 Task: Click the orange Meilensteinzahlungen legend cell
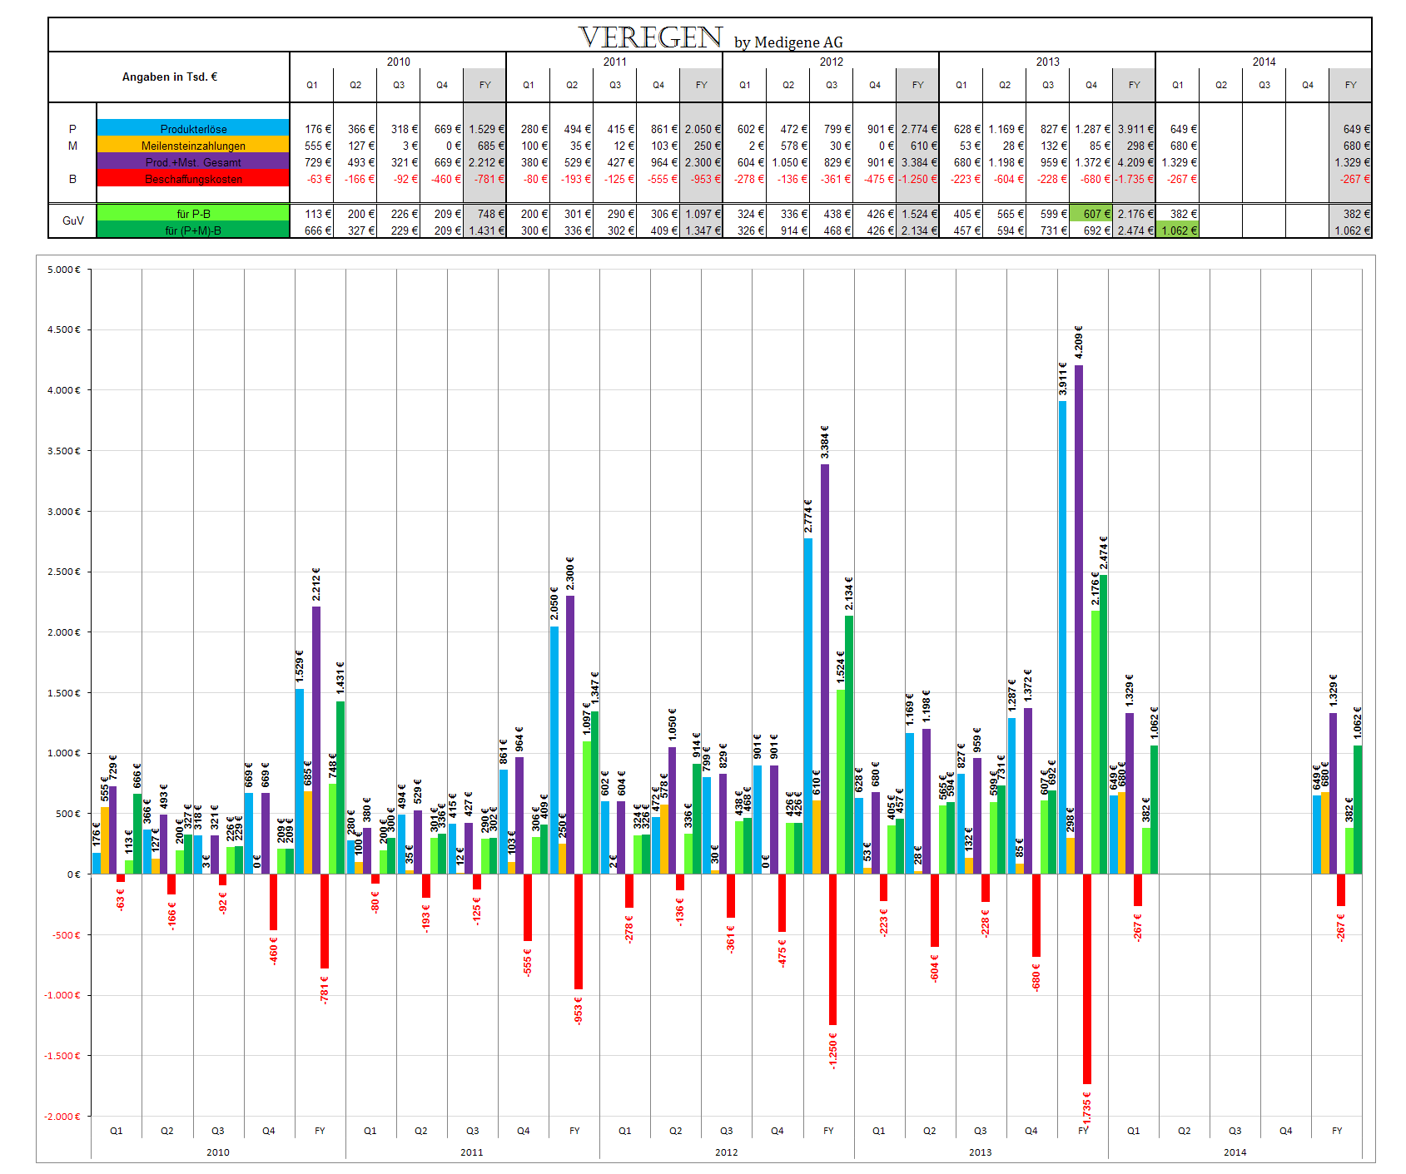click(193, 145)
